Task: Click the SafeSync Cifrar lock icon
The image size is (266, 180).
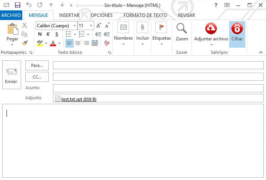Action: point(237,29)
